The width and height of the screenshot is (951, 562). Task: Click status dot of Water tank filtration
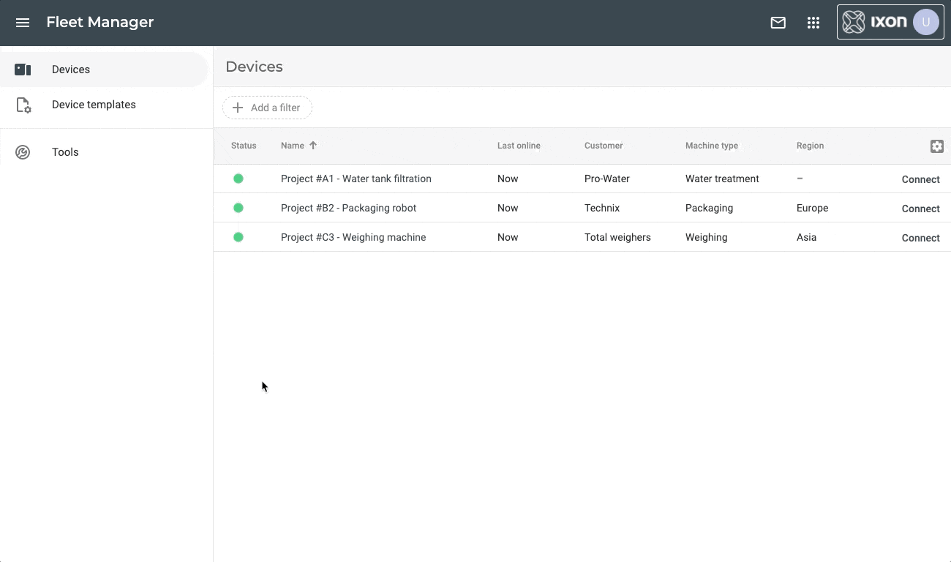coord(238,179)
